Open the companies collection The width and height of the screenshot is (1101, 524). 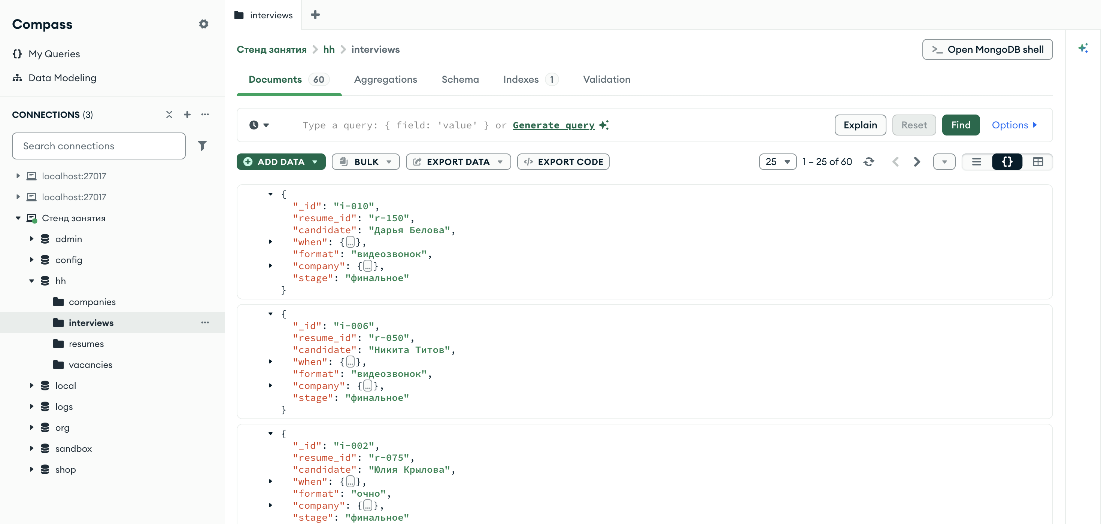(92, 302)
